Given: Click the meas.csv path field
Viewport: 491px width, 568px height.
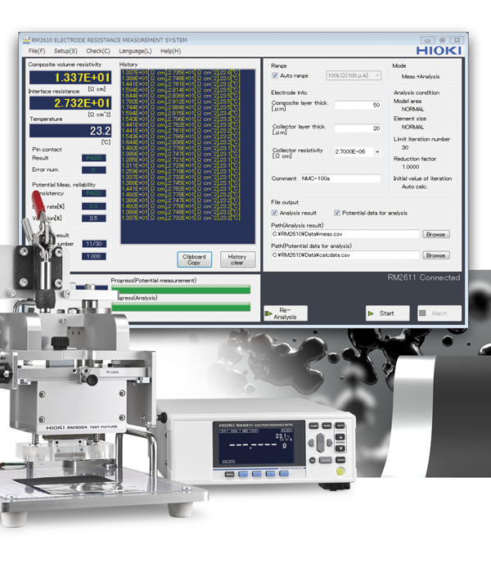Looking at the screenshot, I should [x=345, y=234].
